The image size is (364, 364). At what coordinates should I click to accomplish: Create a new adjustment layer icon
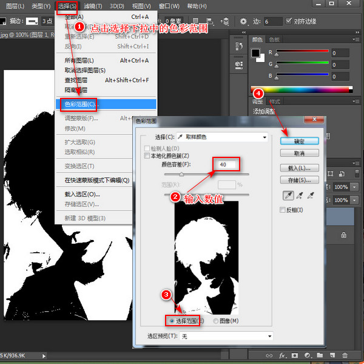click(x=308, y=355)
